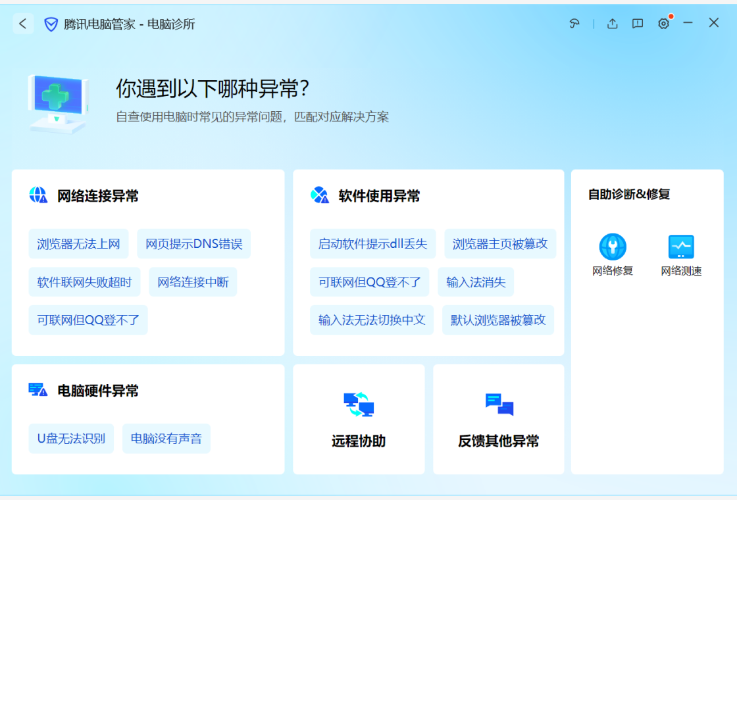Open 反馈其他异常 feedback card

pyautogui.click(x=499, y=420)
